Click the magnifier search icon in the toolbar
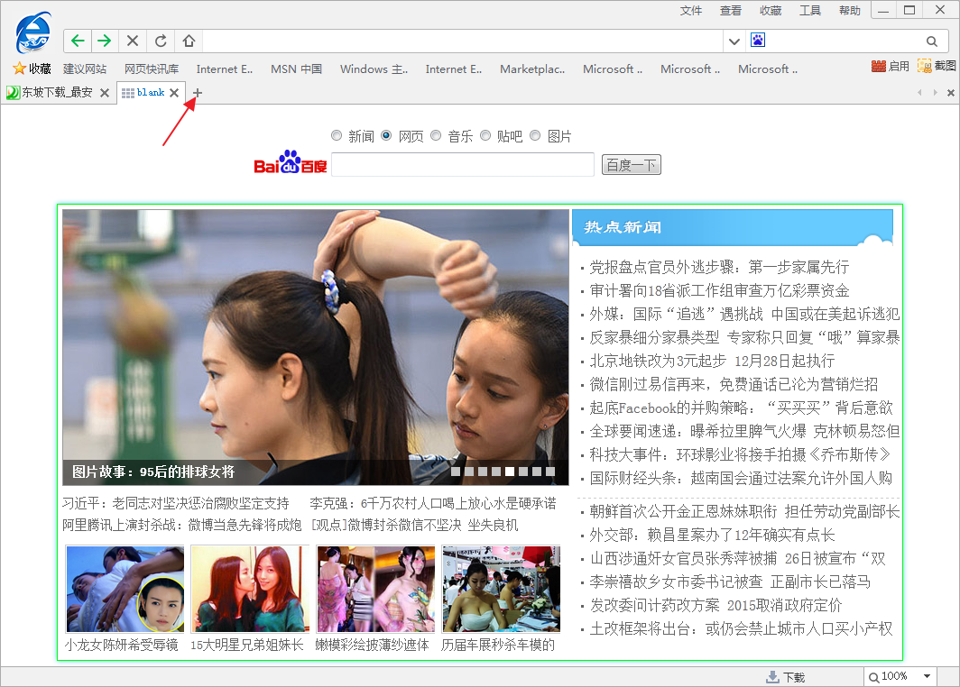This screenshot has width=960, height=687. click(931, 41)
